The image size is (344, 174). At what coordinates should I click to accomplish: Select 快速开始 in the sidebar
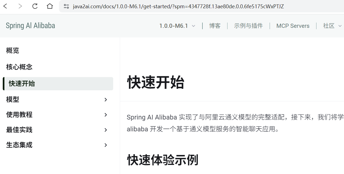click(x=58, y=84)
